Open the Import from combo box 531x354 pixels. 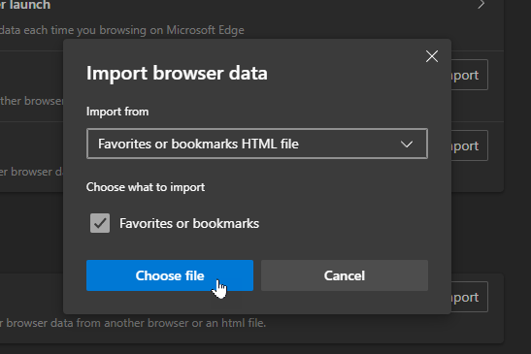point(257,144)
